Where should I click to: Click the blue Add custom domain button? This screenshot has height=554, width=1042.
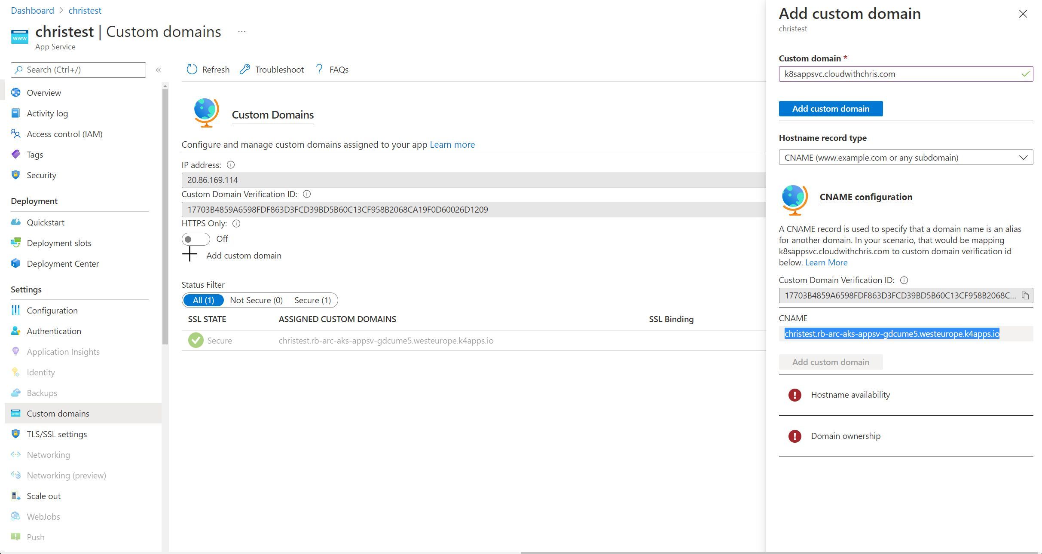[x=831, y=109]
